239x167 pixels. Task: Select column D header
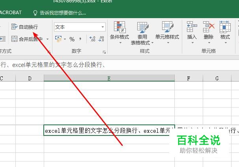click(30, 78)
